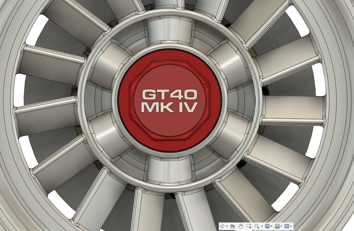Image resolution: width=354 pixels, height=231 pixels.
Task: Click the Grid and Snaps icon
Action: click(277, 226)
